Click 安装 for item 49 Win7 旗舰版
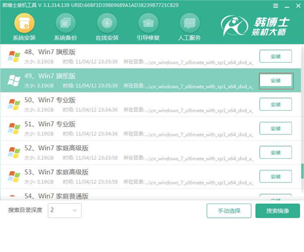 coord(275,80)
